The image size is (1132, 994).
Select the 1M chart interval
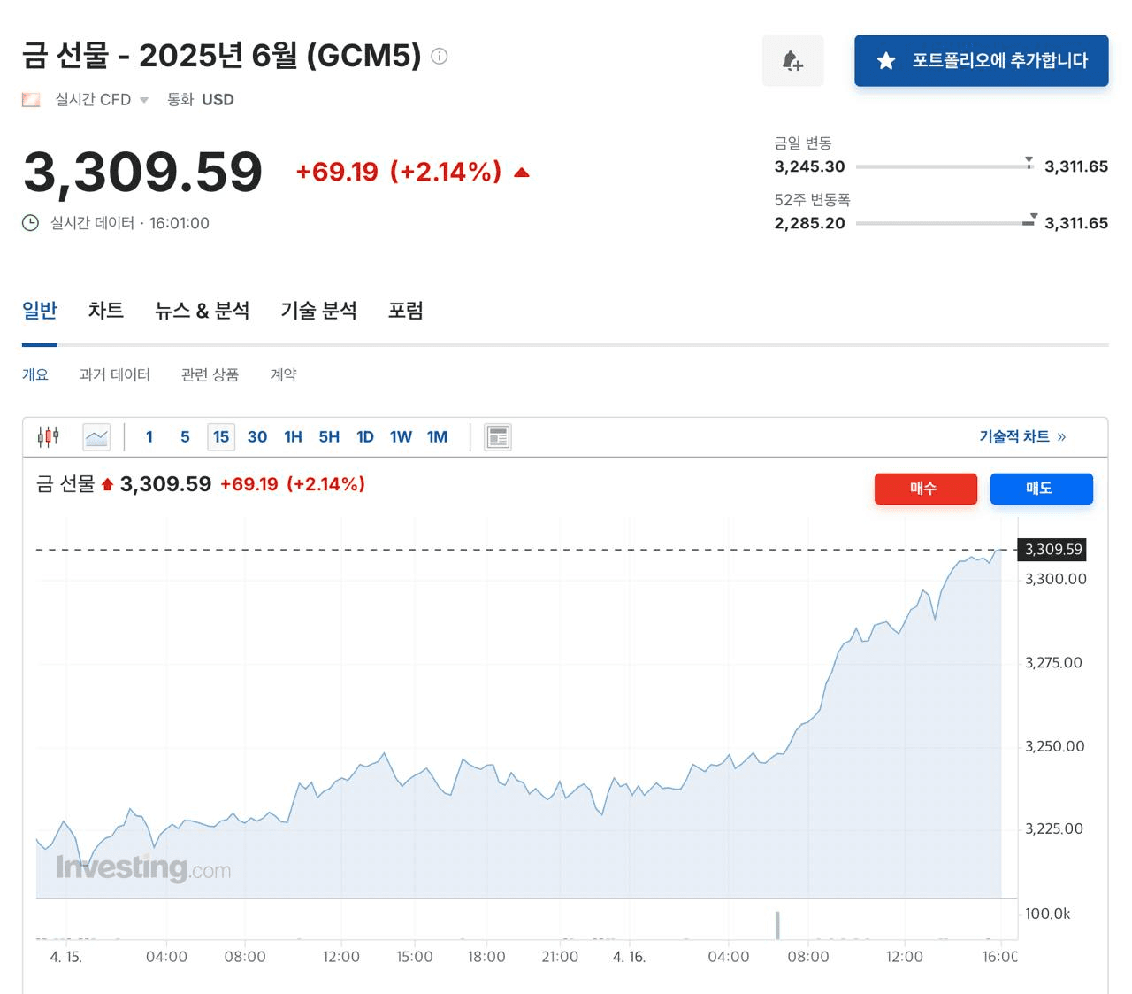(x=437, y=436)
